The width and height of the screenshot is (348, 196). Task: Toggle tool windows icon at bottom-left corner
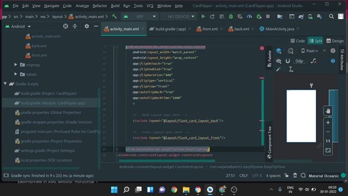point(6,175)
